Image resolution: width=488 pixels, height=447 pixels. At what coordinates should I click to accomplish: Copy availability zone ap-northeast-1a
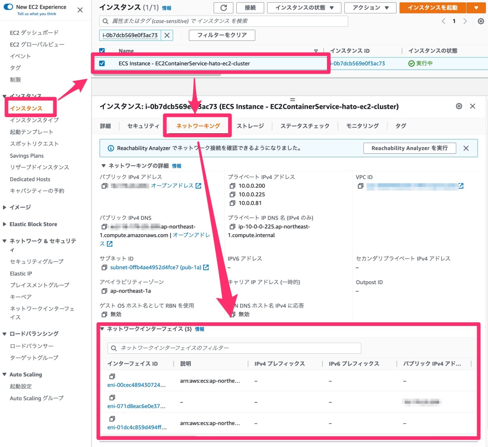(x=104, y=290)
